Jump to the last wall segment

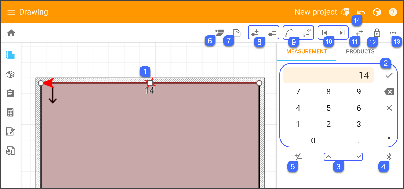(342, 33)
